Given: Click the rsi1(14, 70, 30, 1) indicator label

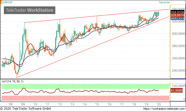Looking at the screenshot, I should pos(13,81).
